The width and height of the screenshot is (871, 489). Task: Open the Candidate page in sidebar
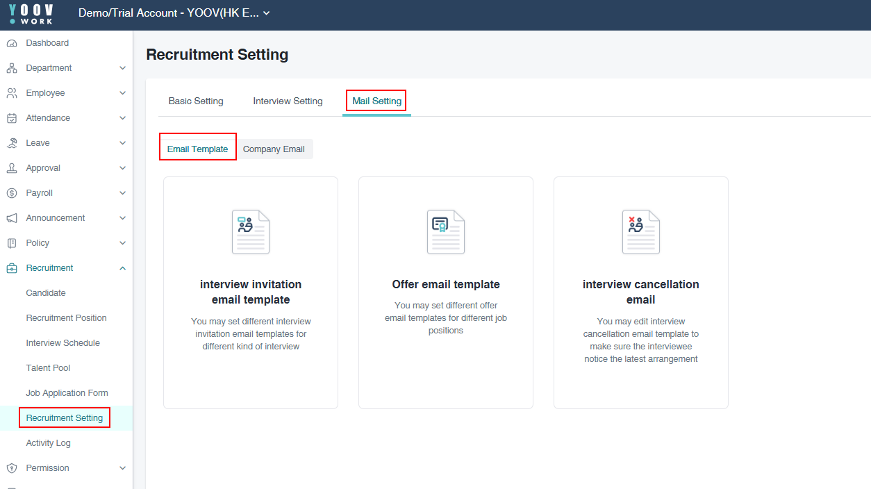(x=46, y=293)
